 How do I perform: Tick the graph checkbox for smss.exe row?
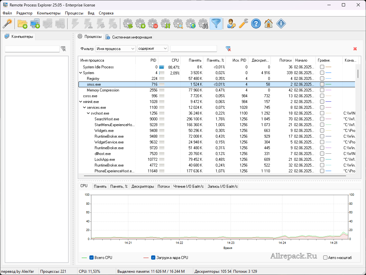click(322, 84)
